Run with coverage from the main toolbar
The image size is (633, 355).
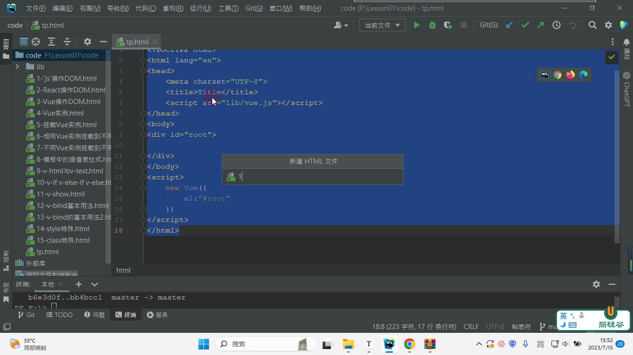(x=448, y=25)
